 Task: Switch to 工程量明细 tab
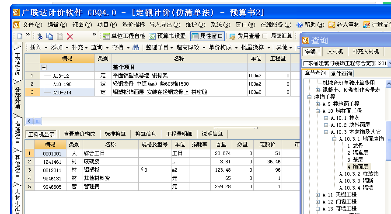pos(179,134)
